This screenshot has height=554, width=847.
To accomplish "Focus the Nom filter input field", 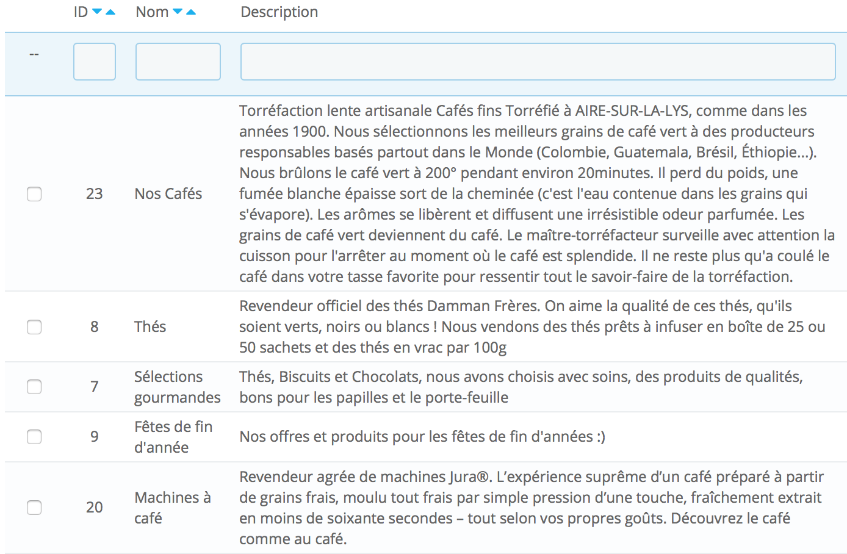I will (178, 62).
